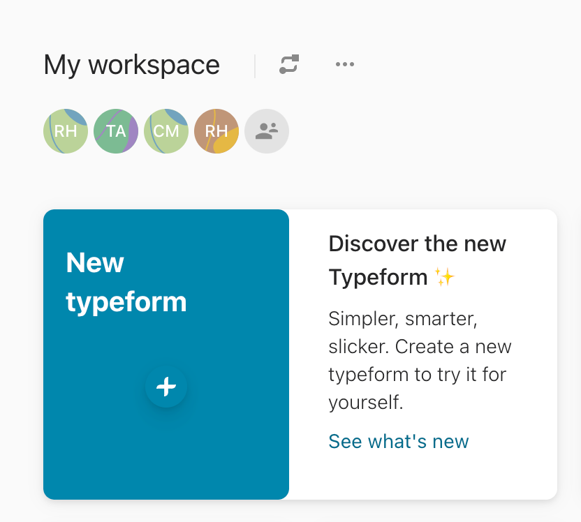
Task: Select the brown RH member avatar
Action: click(x=216, y=131)
